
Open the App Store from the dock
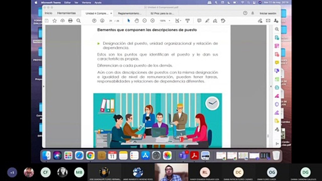coord(145,155)
